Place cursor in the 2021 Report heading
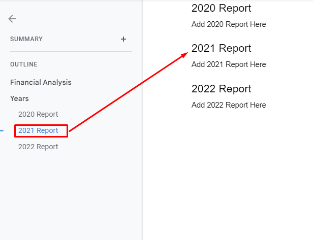313x240 pixels. pos(221,48)
